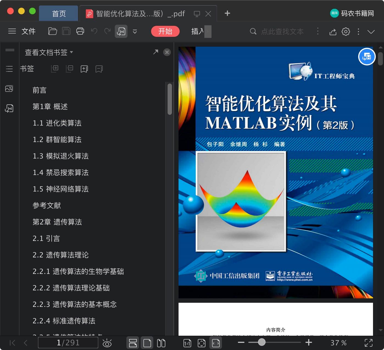Click the document vertical scrollbar thumb
The height and width of the screenshot is (350, 384).
[x=380, y=59]
